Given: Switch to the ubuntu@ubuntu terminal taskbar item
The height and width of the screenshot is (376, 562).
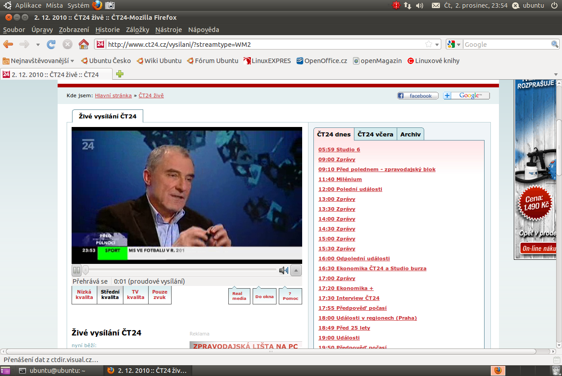Looking at the screenshot, I should click(58, 371).
